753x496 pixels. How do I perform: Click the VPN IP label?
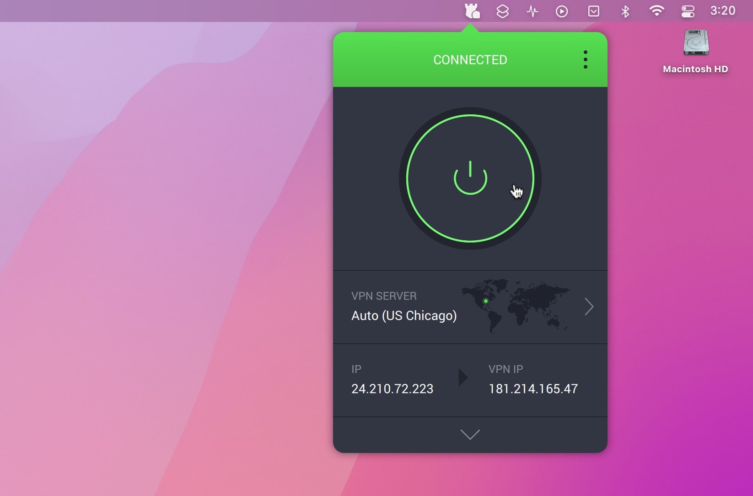[x=506, y=369]
